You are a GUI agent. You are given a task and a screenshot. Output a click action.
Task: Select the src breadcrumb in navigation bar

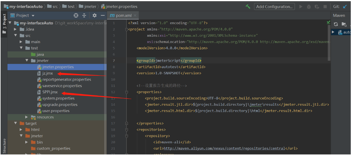coord(55,6)
